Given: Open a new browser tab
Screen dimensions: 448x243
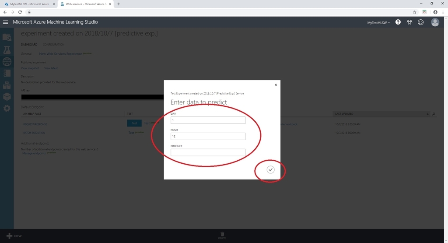Looking at the screenshot, I should 119,4.
